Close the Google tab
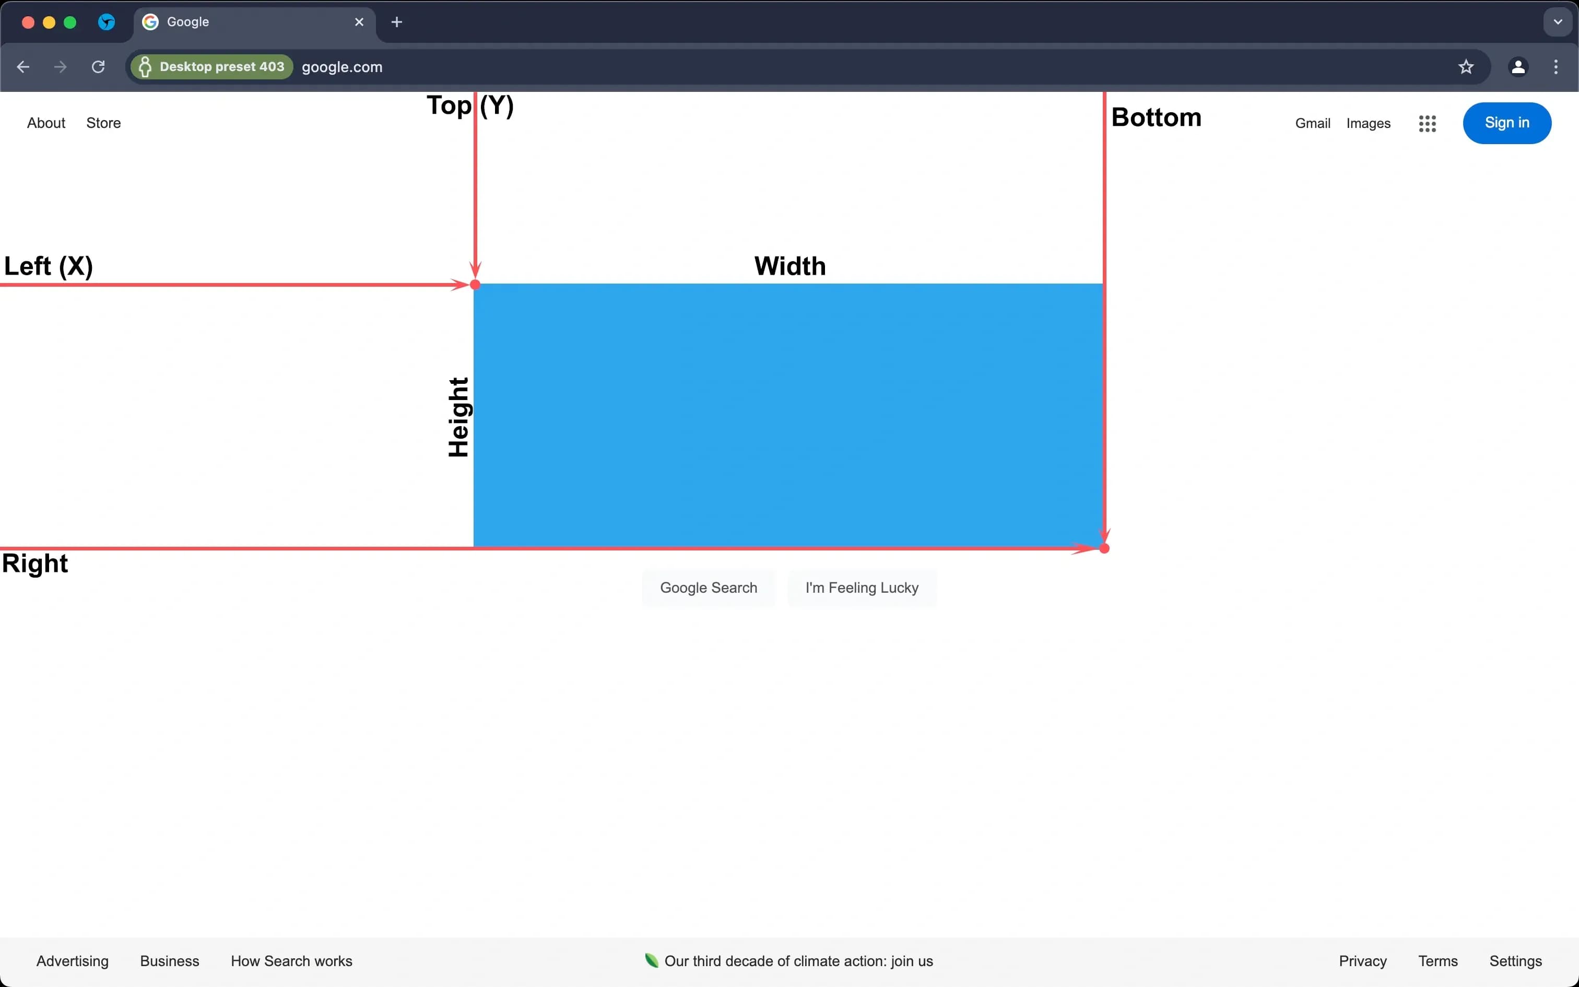The height and width of the screenshot is (987, 1579). coord(359,22)
